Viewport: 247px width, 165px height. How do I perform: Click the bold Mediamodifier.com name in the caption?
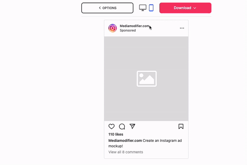(125, 141)
